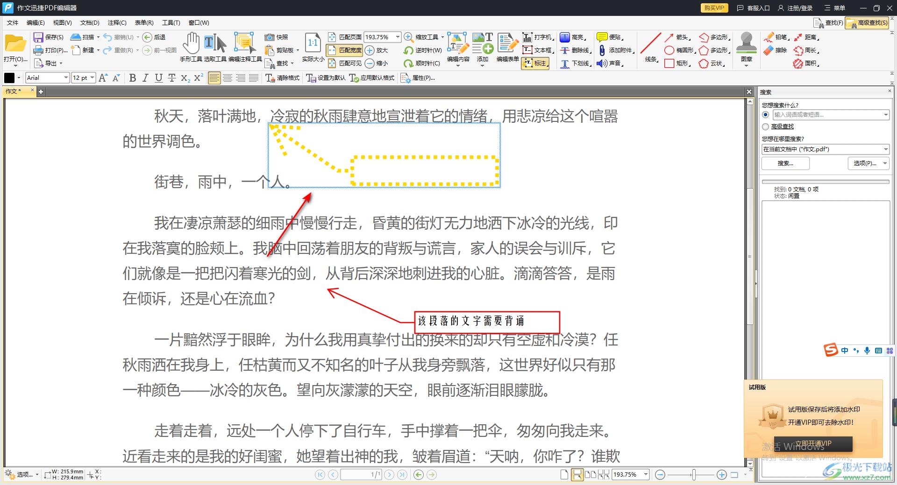Click the Zoom Out (缩小) icon
Viewport: 897px width, 485px height.
(x=370, y=63)
